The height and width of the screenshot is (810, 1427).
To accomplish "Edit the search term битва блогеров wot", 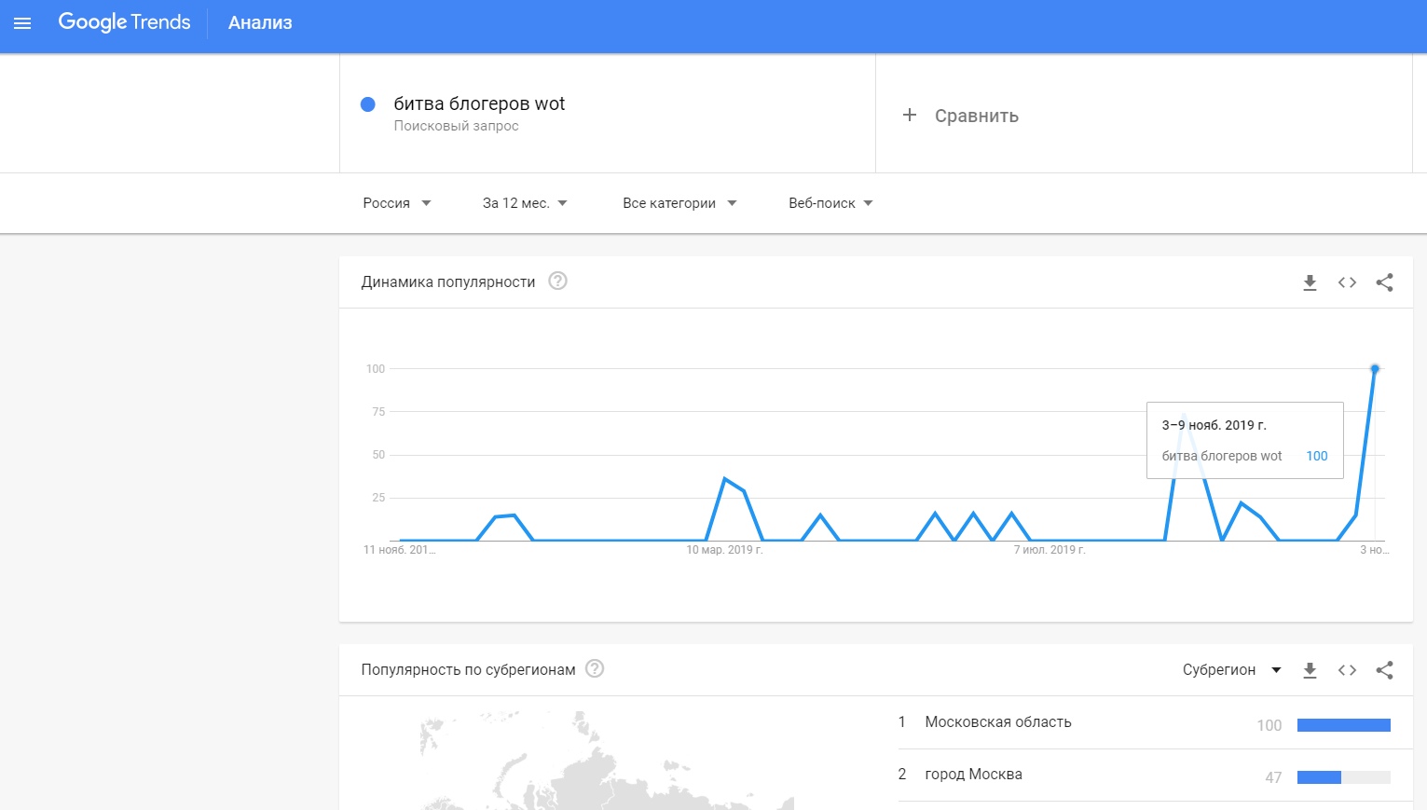I will click(x=479, y=104).
